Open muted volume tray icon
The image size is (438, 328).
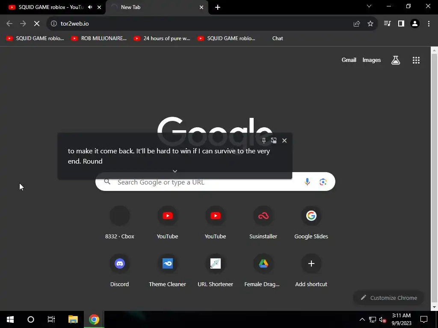382,319
